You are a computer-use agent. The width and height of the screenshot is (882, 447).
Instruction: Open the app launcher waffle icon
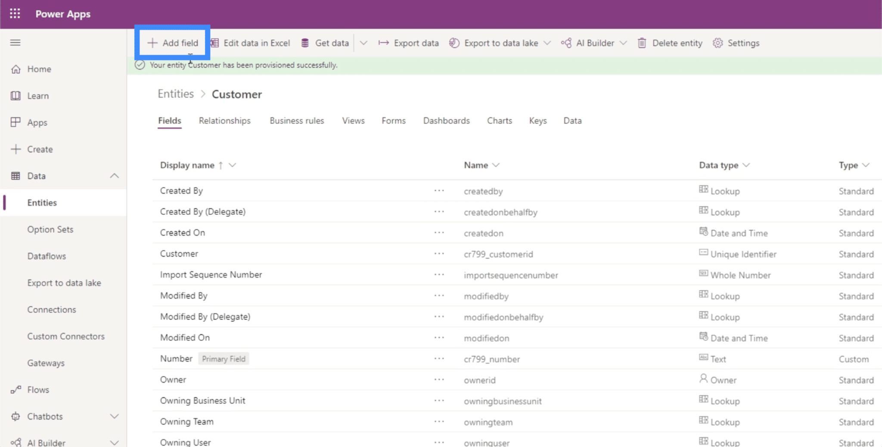(x=15, y=14)
